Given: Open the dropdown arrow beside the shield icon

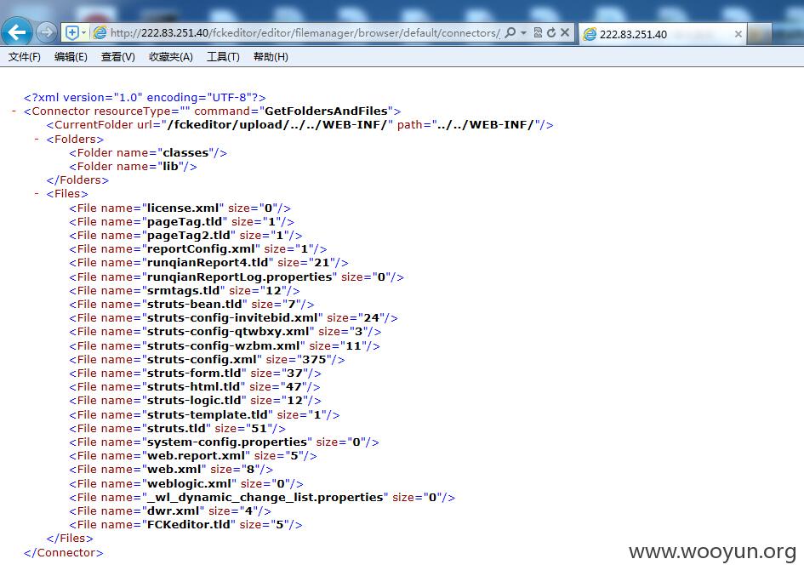Looking at the screenshot, I should coord(83,33).
